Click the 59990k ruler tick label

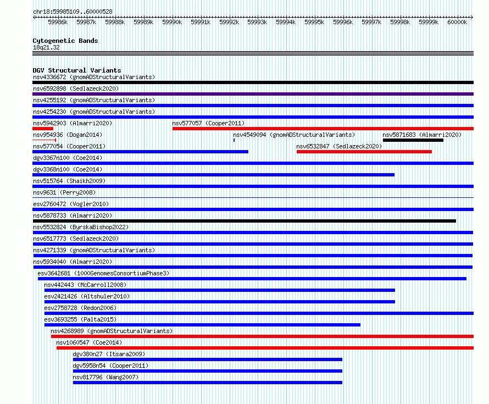pos(172,22)
